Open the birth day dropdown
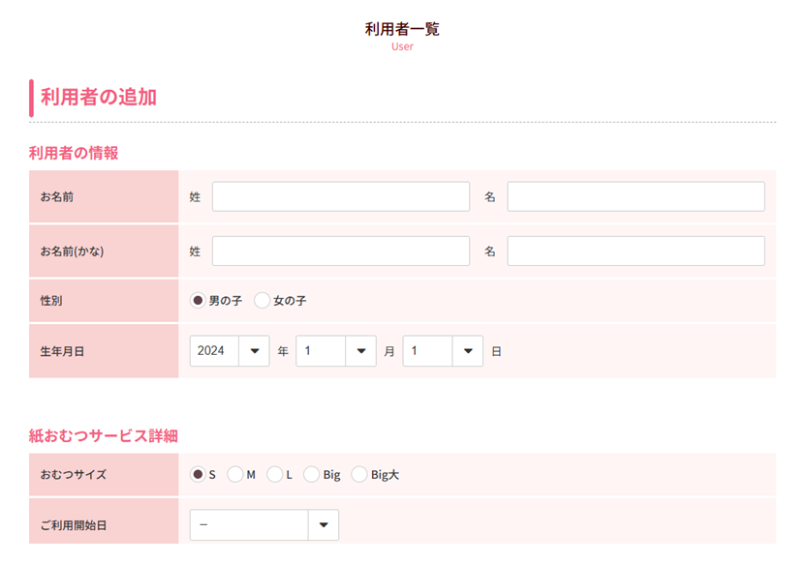The height and width of the screenshot is (563, 807). (x=443, y=351)
